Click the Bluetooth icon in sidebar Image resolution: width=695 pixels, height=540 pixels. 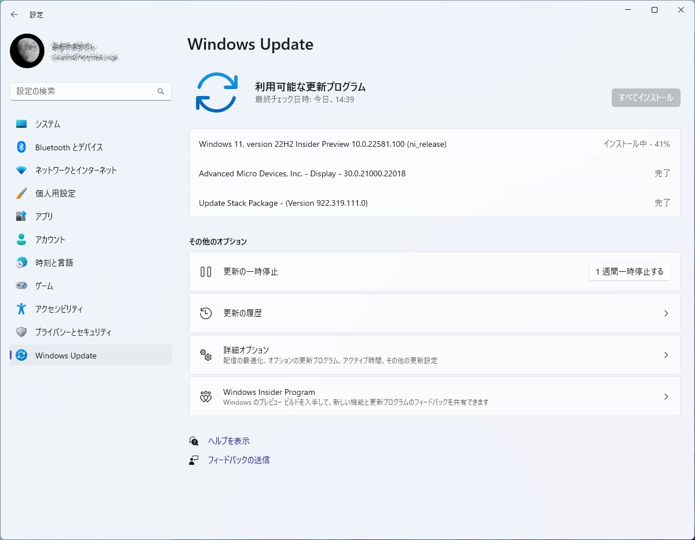point(21,147)
